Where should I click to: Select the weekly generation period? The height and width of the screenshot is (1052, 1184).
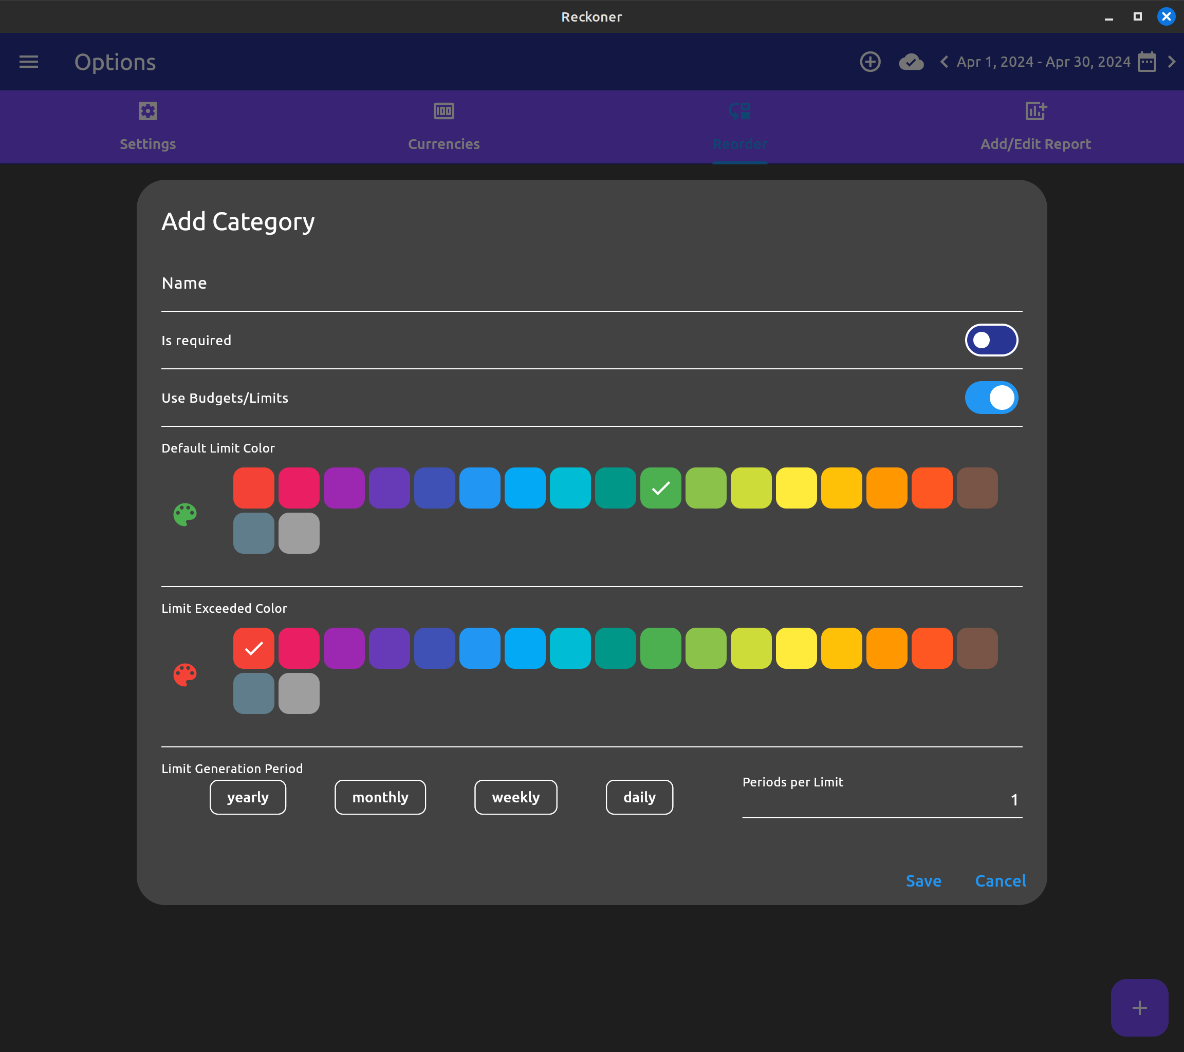(515, 797)
